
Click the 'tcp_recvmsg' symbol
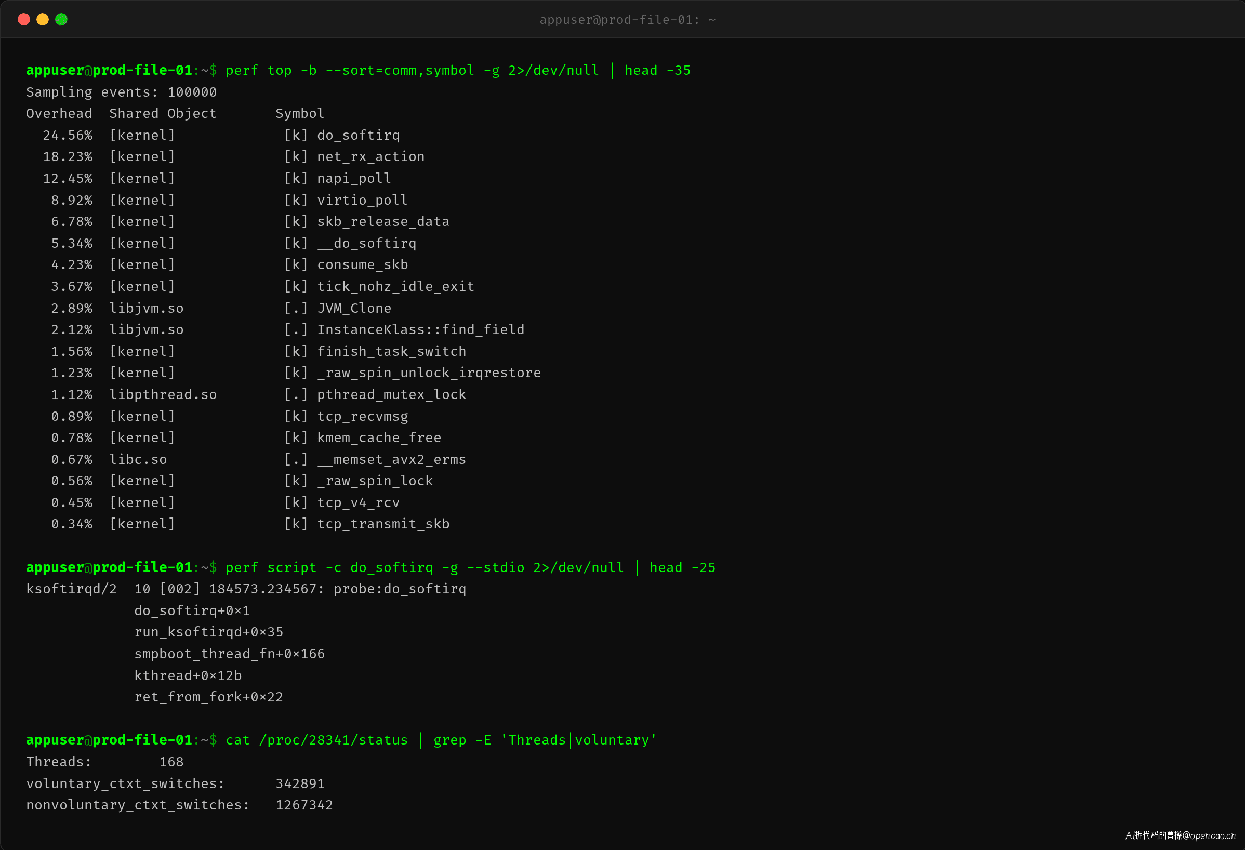(363, 416)
